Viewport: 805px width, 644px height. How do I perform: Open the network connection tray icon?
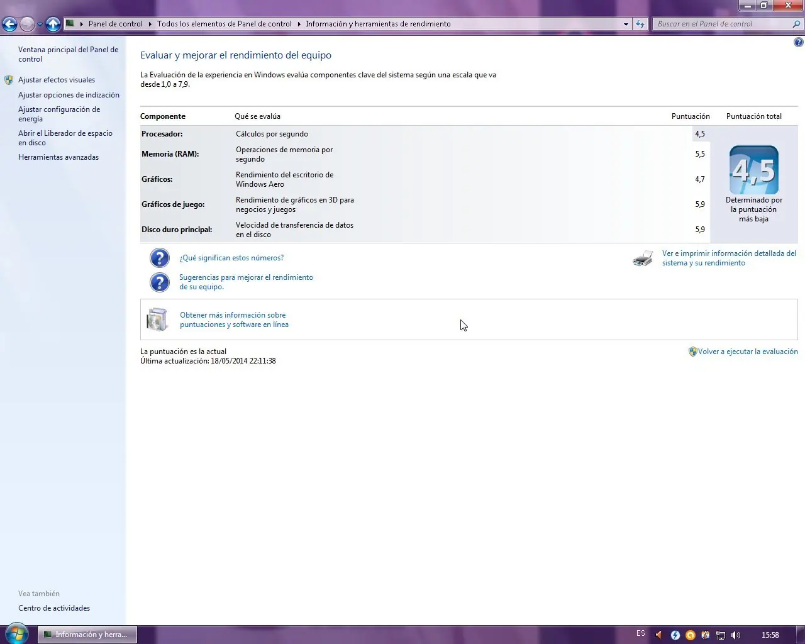tap(721, 635)
